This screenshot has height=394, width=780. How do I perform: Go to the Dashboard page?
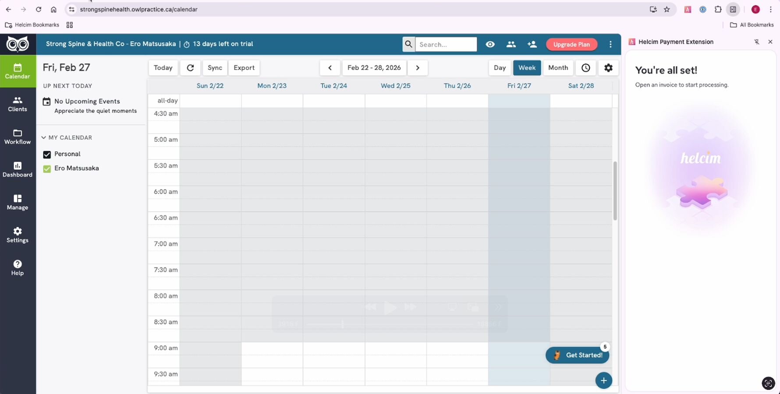pyautogui.click(x=18, y=169)
